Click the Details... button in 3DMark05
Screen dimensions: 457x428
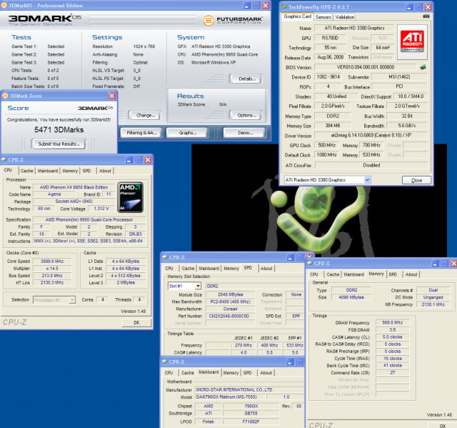(247, 79)
